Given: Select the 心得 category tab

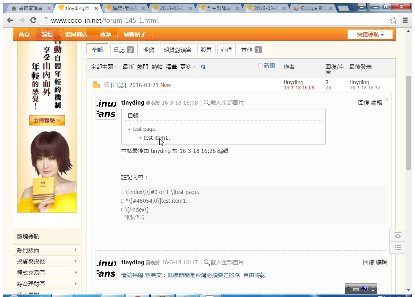Looking at the screenshot, I should pyautogui.click(x=227, y=50).
